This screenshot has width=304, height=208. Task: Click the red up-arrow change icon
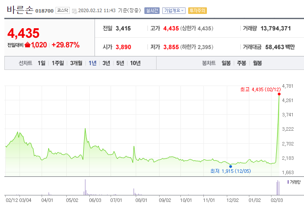point(27,45)
